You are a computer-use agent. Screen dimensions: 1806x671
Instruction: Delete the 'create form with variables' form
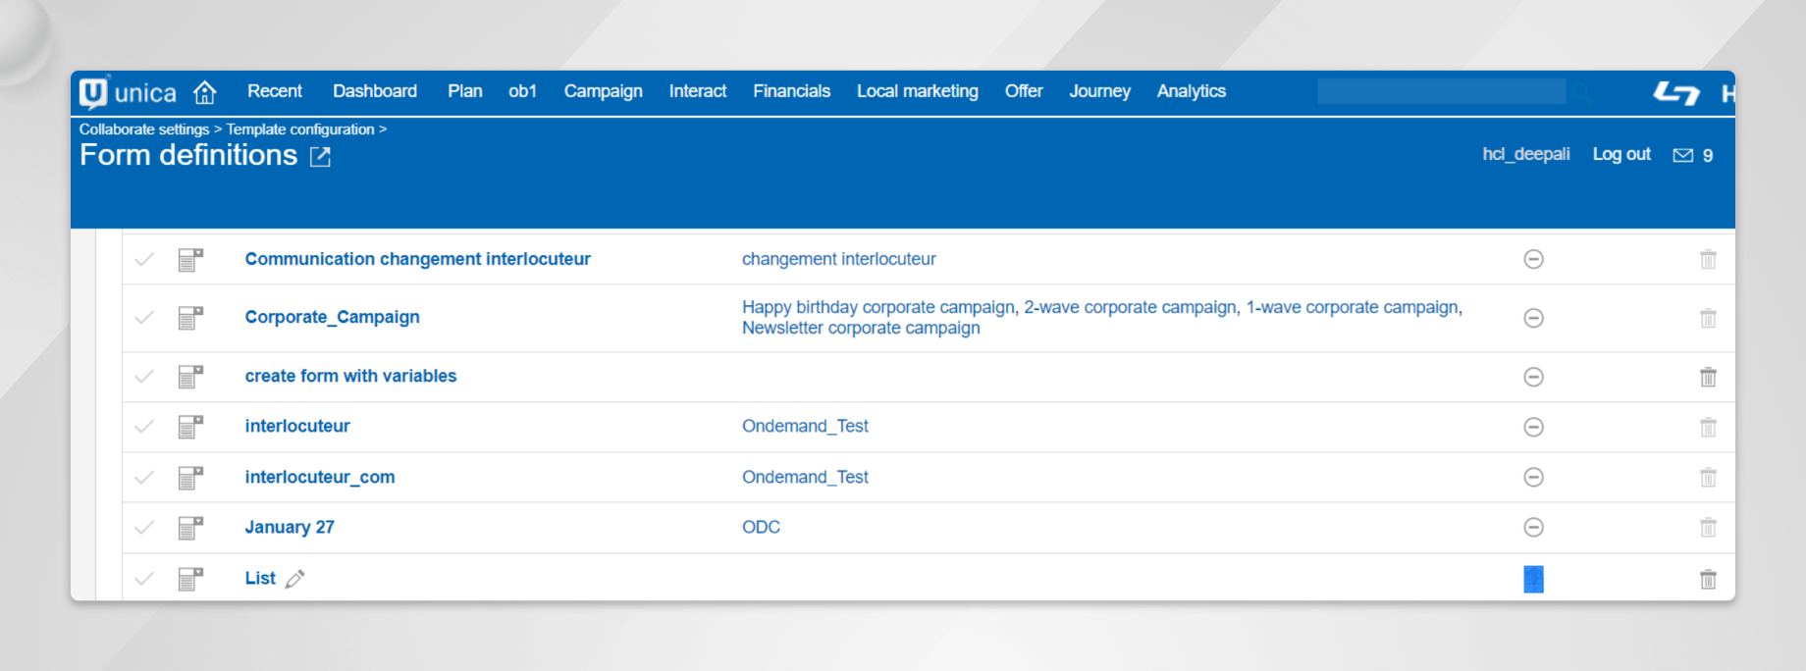(x=1708, y=377)
